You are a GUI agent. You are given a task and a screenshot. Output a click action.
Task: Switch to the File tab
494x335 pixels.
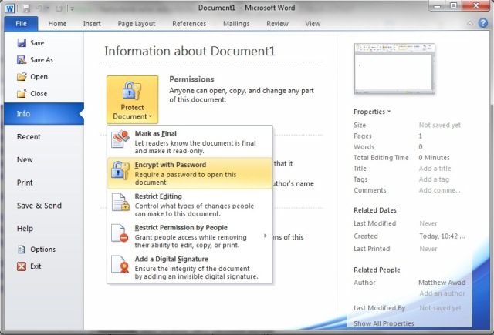click(x=21, y=24)
